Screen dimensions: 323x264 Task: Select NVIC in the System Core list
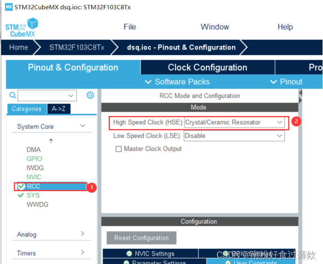(x=34, y=177)
